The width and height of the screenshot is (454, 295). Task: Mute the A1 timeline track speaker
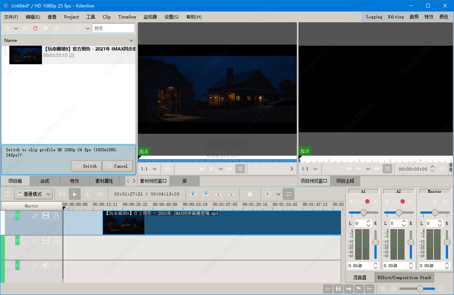tap(46, 265)
